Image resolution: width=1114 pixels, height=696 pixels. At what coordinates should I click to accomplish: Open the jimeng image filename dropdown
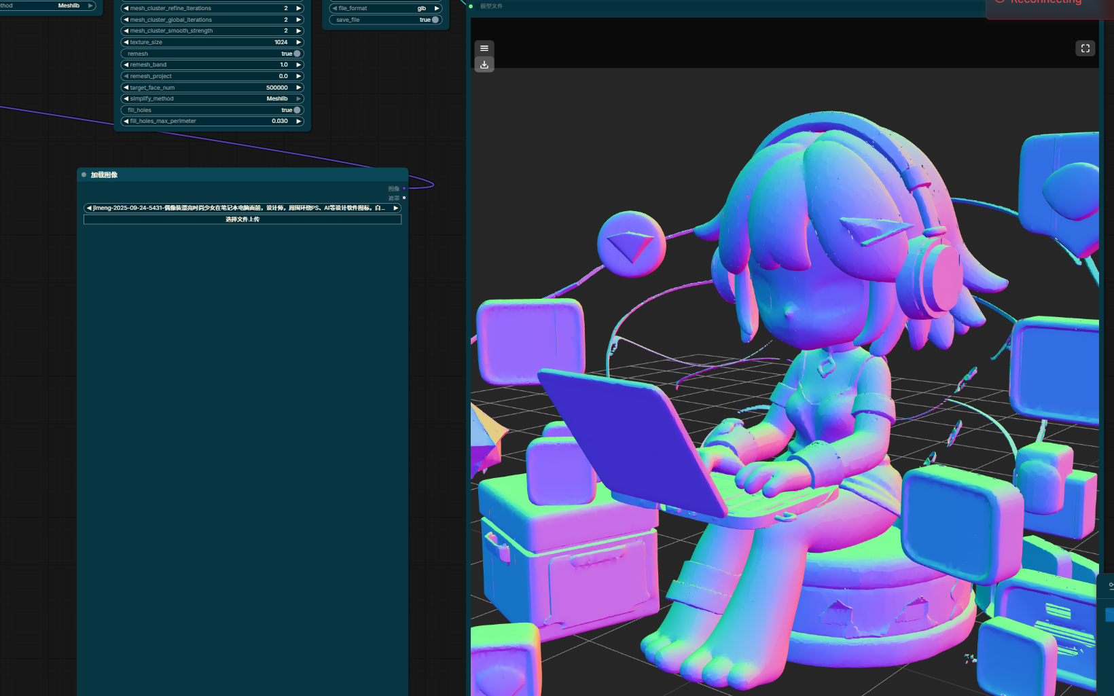tap(241, 208)
